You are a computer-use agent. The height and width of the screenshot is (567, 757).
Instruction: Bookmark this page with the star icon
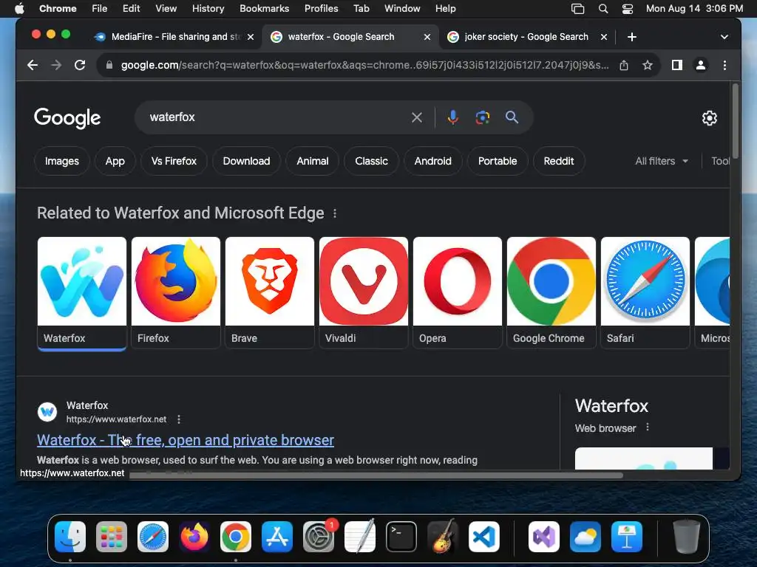point(648,65)
